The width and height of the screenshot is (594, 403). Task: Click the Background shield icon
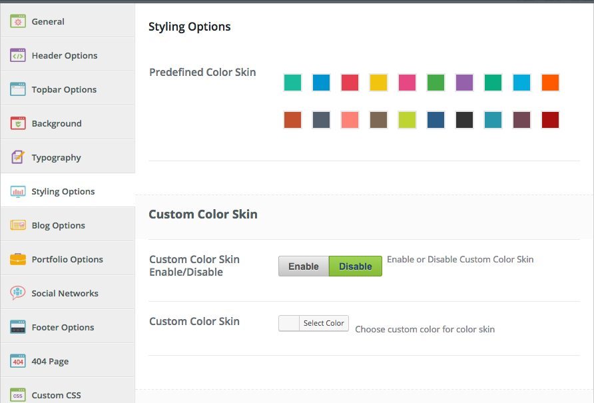tap(18, 123)
